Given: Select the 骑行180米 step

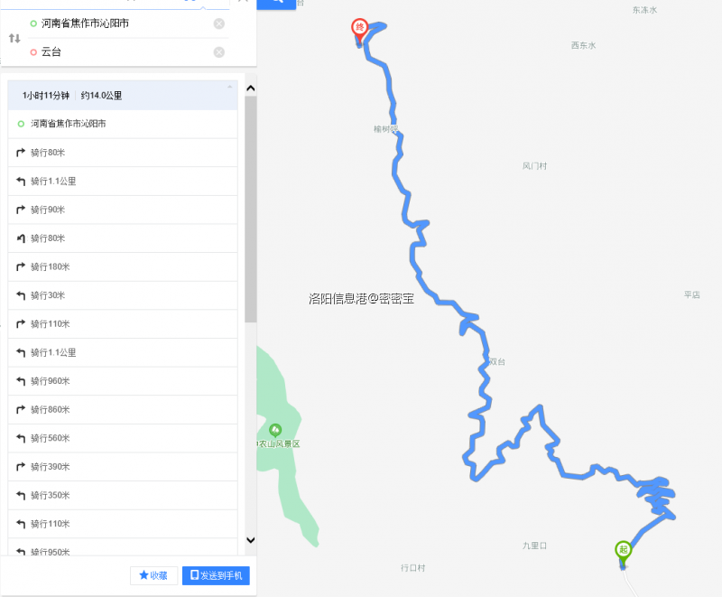Looking at the screenshot, I should coord(123,266).
